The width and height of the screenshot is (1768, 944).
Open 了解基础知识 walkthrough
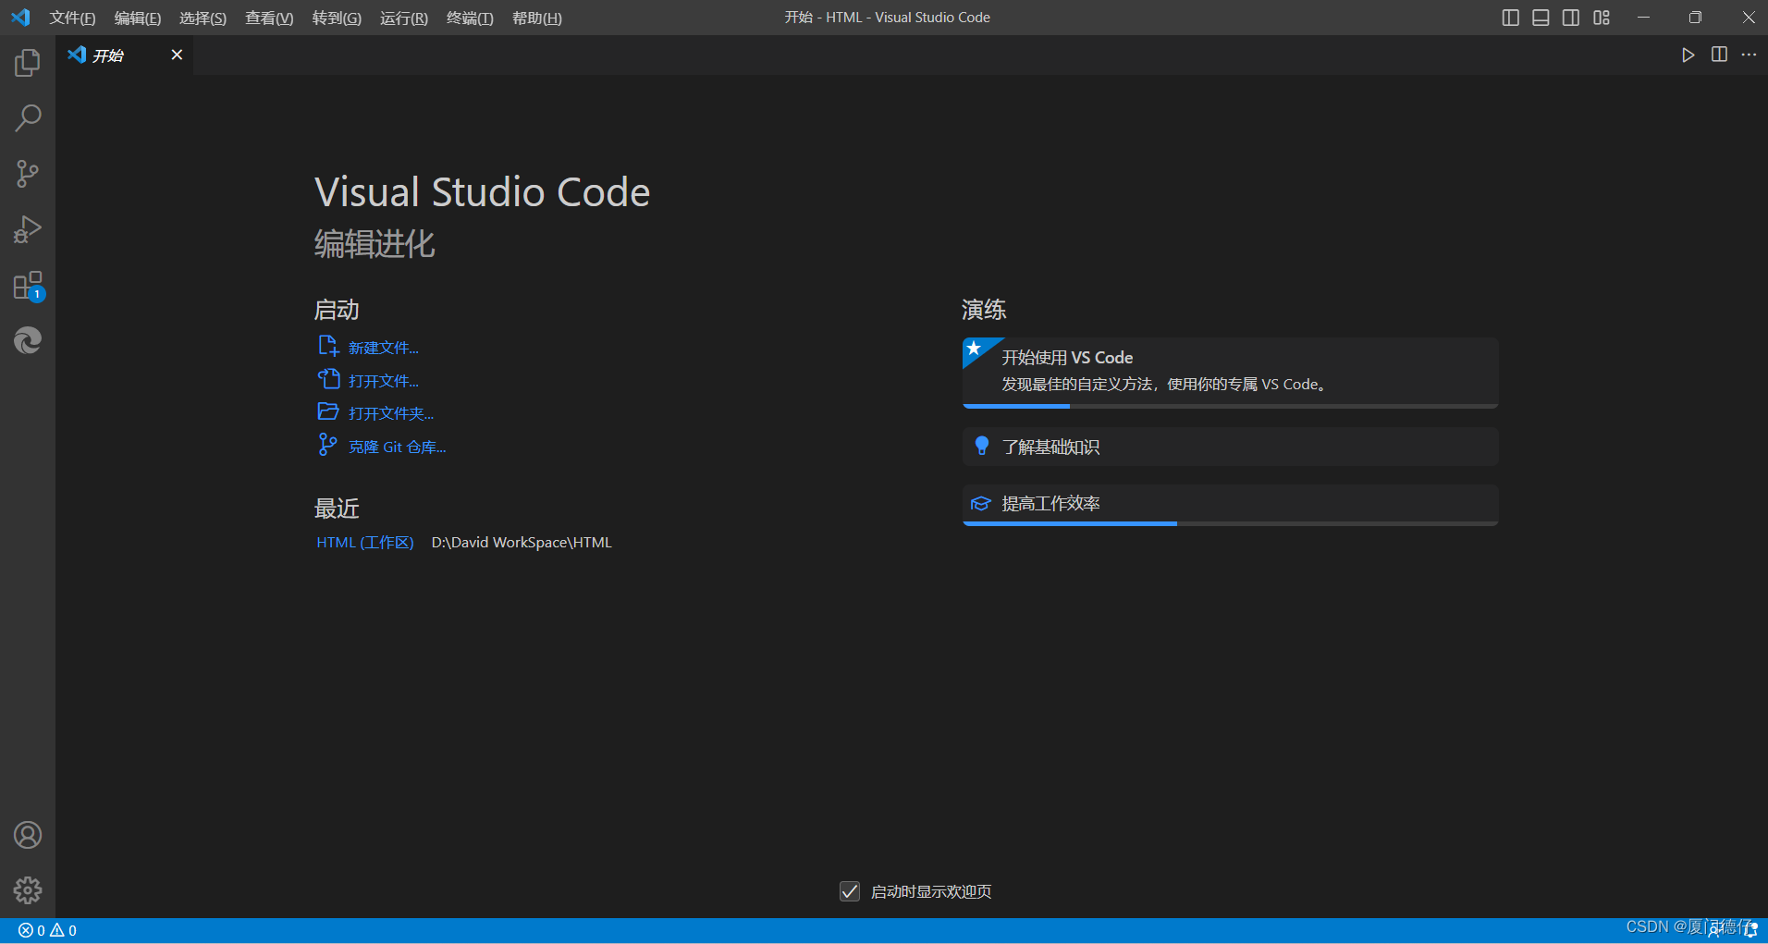pyautogui.click(x=1230, y=447)
